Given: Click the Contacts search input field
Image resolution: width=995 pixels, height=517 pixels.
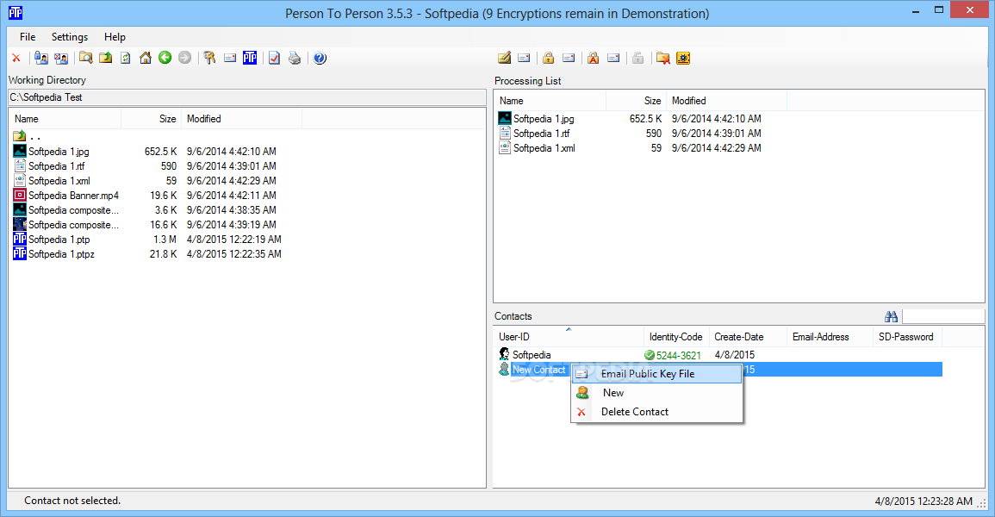Looking at the screenshot, I should [943, 316].
